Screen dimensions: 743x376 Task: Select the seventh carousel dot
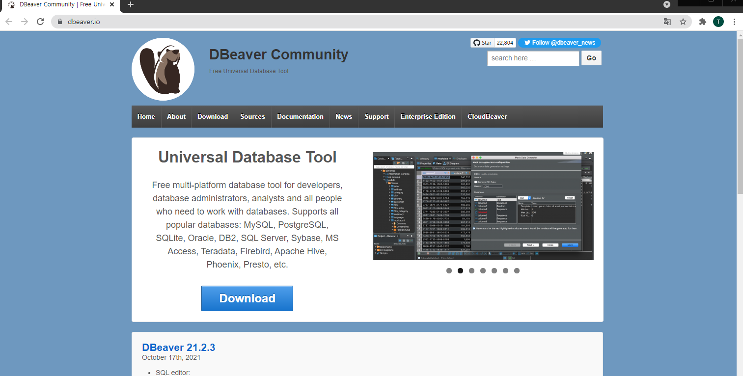click(517, 270)
